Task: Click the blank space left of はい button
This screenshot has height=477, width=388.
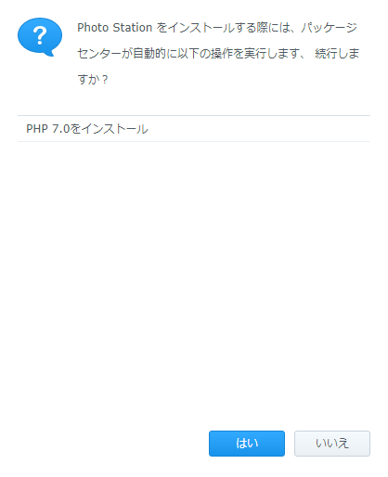Action: 111,444
